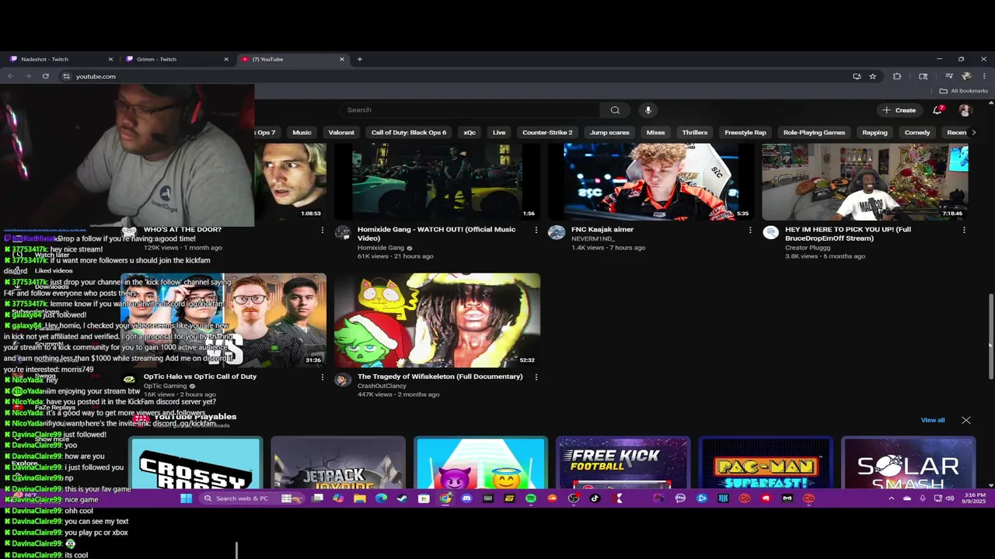Open options for HEY IM HERE TO PICK YOU UP video

(964, 230)
